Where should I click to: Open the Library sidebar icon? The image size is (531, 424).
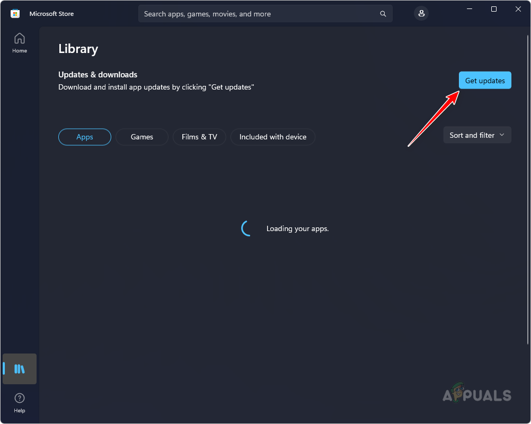[x=19, y=369]
